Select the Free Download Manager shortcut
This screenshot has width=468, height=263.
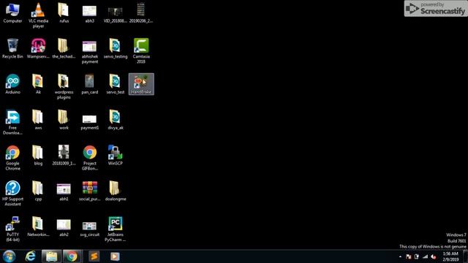click(x=12, y=122)
